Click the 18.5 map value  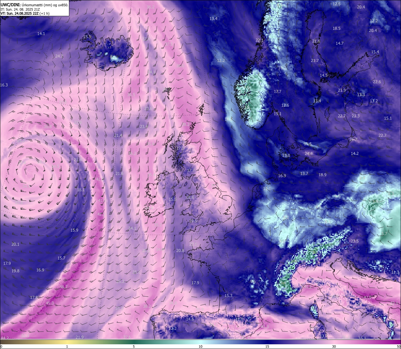[x=336, y=28]
